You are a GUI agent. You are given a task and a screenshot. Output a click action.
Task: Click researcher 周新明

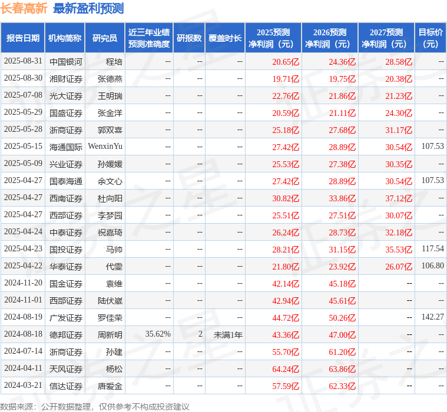pyautogui.click(x=110, y=335)
